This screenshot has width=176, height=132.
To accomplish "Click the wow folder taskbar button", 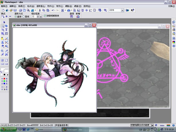I will pos(48,129).
